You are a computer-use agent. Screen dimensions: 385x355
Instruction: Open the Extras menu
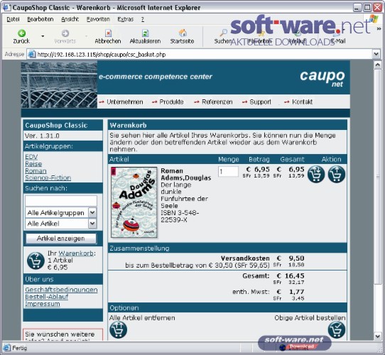pyautogui.click(x=126, y=19)
